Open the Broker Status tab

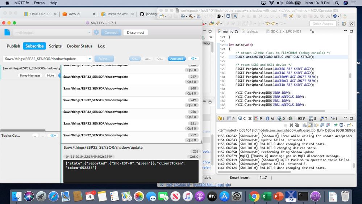tap(80, 46)
